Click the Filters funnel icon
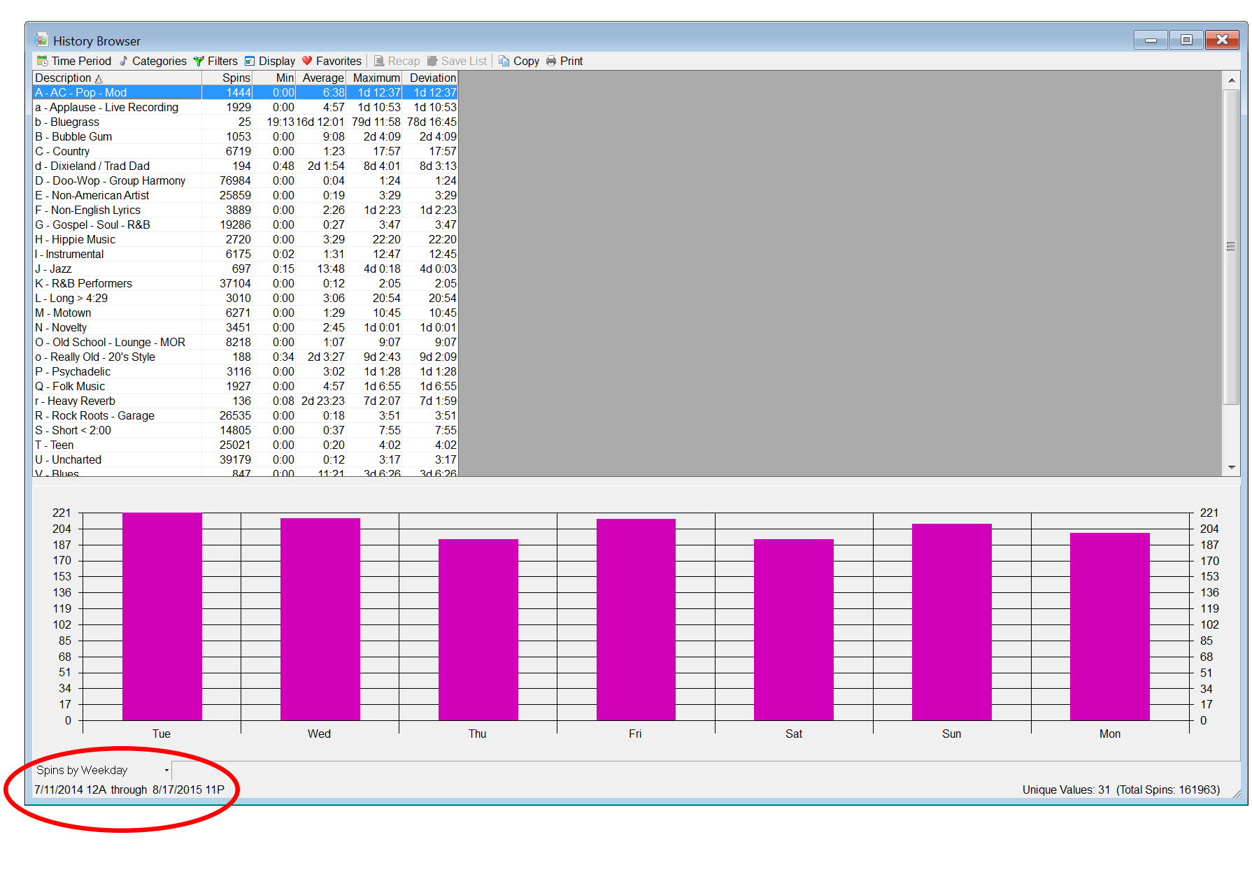The image size is (1252, 872). click(x=199, y=61)
